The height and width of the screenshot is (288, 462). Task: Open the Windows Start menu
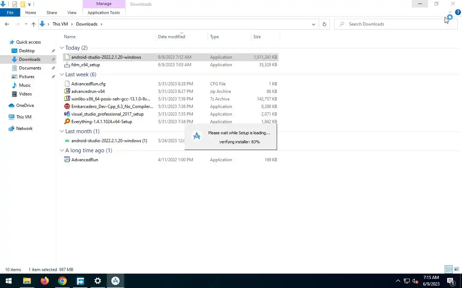click(9, 281)
